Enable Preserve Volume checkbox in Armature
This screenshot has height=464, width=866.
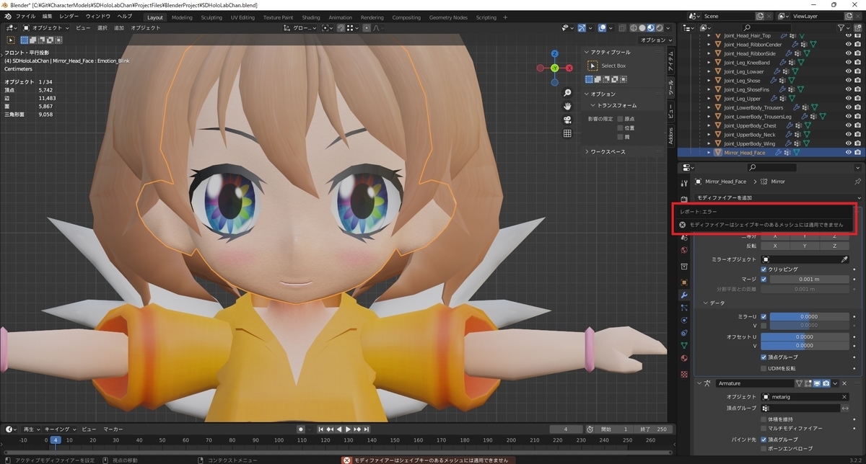(764, 419)
